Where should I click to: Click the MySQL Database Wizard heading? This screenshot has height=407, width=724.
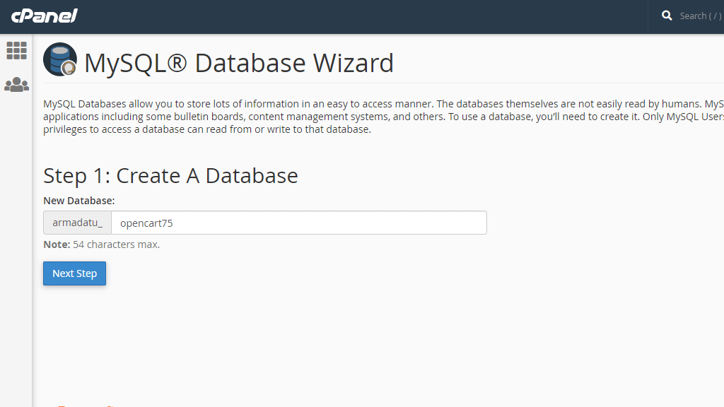tap(238, 63)
